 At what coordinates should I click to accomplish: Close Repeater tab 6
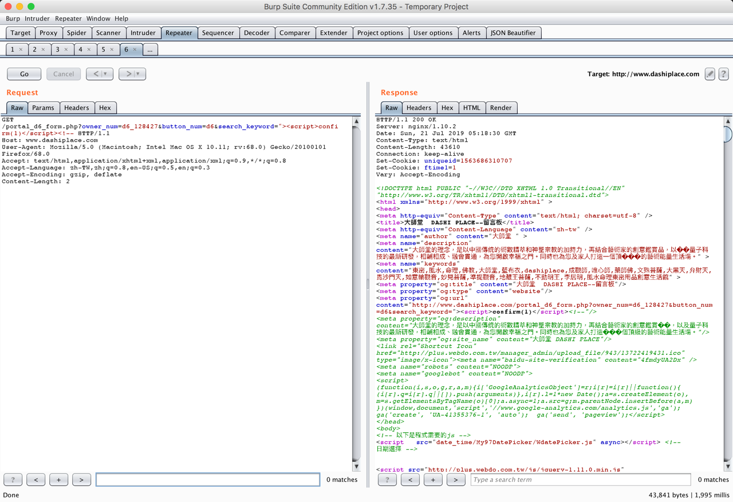point(135,50)
